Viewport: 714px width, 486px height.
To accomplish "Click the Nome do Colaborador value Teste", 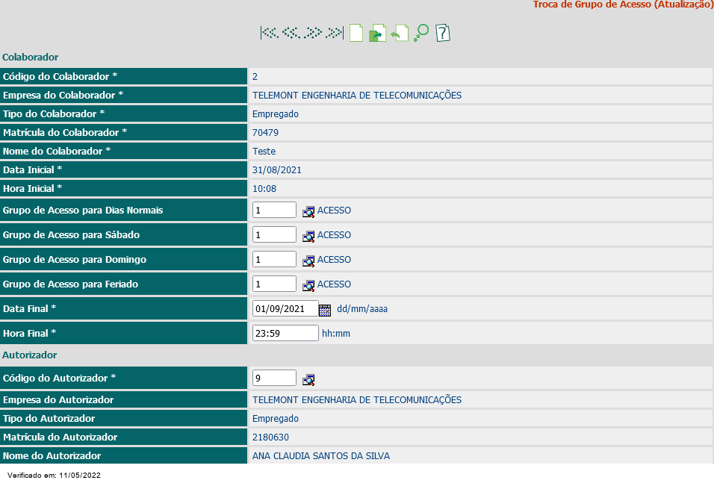I will (264, 151).
